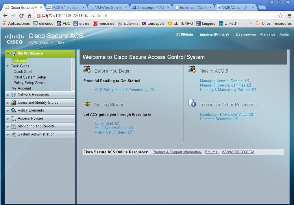
Task: Click the browser Back arrow
Action: point(5,16)
